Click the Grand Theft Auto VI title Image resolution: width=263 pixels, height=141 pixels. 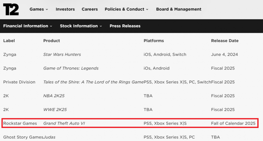tap(64, 123)
